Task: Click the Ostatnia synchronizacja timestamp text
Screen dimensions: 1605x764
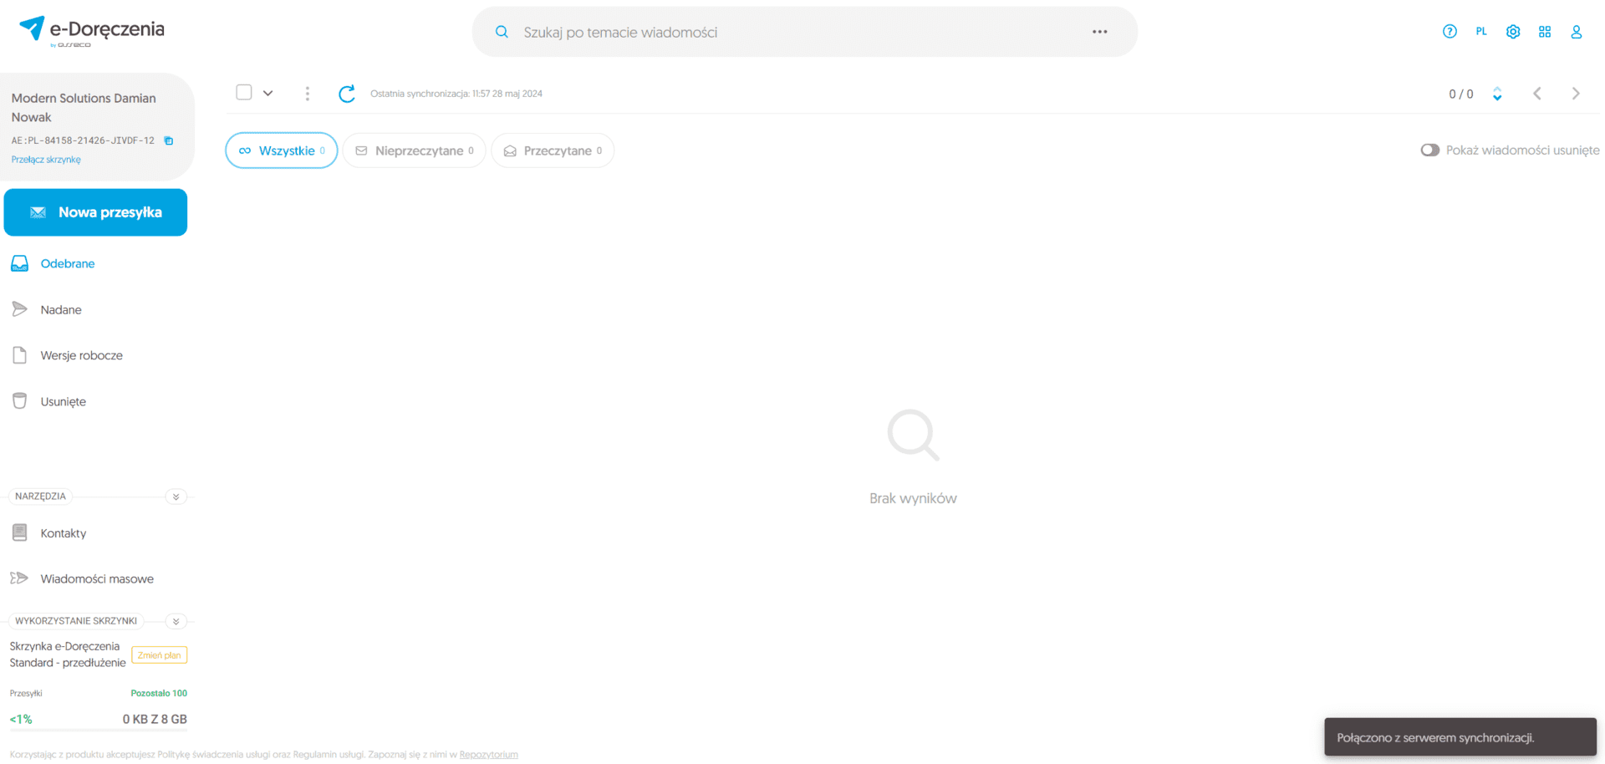Action: click(x=456, y=94)
